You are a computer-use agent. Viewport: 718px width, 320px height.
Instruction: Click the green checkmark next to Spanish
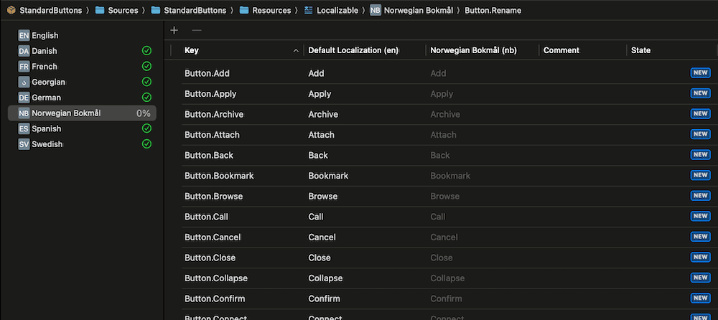(146, 128)
